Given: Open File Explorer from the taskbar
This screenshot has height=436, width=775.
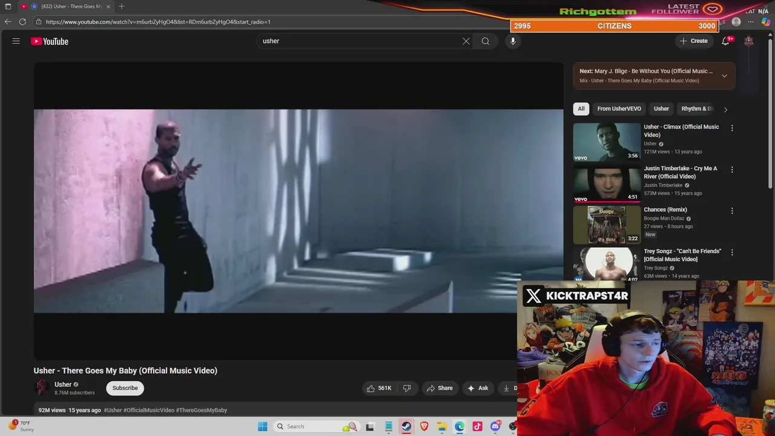Looking at the screenshot, I should click(x=442, y=426).
